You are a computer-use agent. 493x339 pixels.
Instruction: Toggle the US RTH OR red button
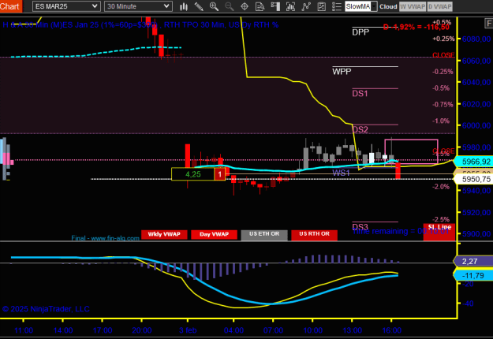click(x=314, y=234)
